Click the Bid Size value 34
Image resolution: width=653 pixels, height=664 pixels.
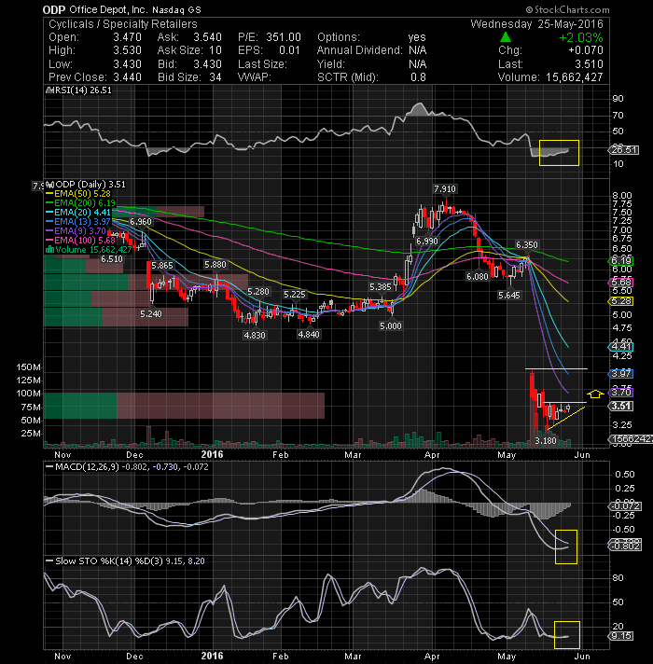click(x=215, y=77)
